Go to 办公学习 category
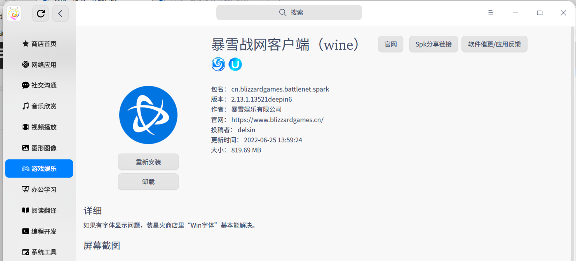The height and width of the screenshot is (261, 576). (x=39, y=189)
